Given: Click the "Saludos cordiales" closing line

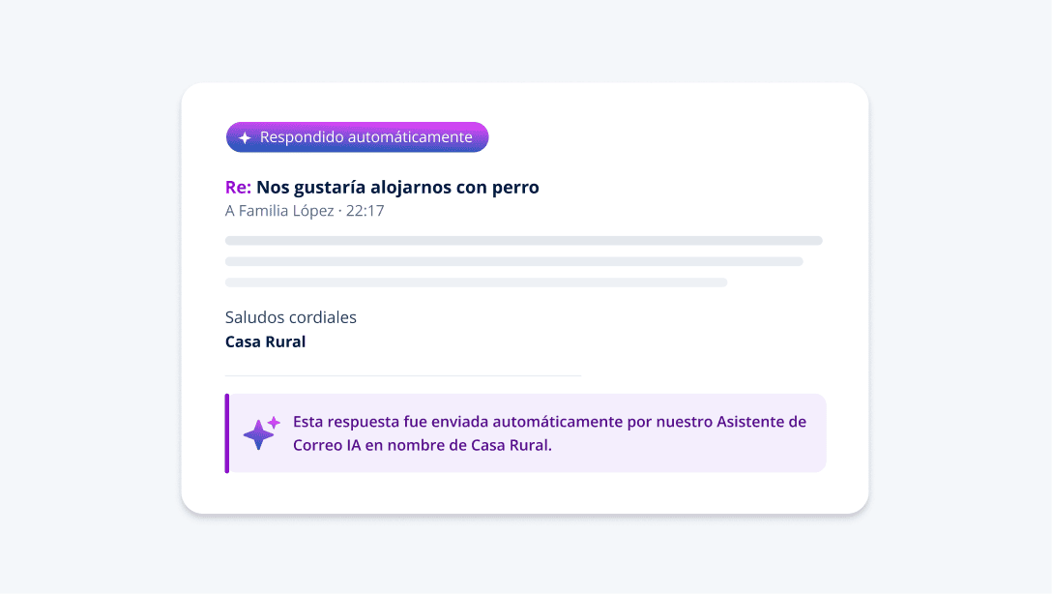Looking at the screenshot, I should pyautogui.click(x=290, y=316).
